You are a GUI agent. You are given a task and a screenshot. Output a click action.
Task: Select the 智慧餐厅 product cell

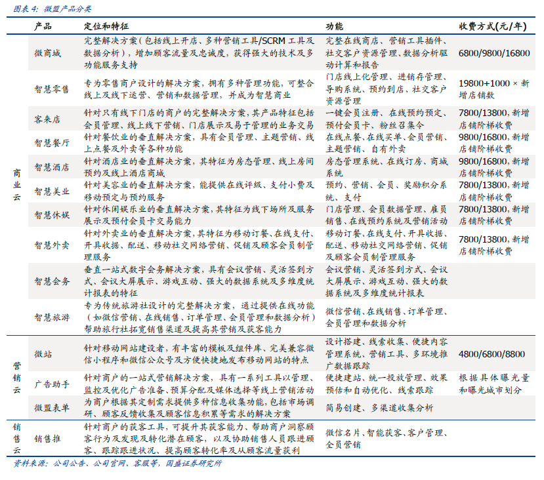pos(52,143)
